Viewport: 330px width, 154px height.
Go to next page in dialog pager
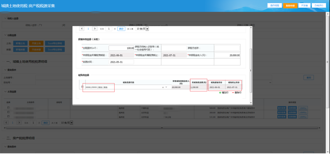(x=95, y=29)
